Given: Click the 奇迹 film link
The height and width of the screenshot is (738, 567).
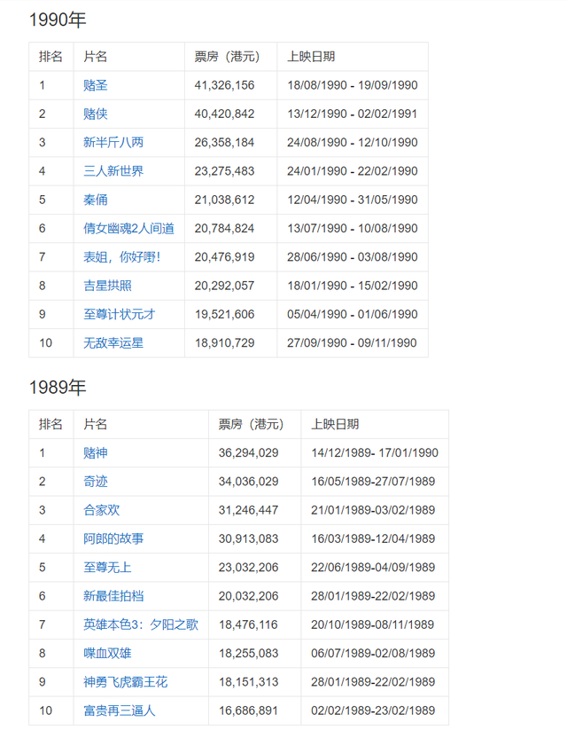Looking at the screenshot, I should click(96, 482).
